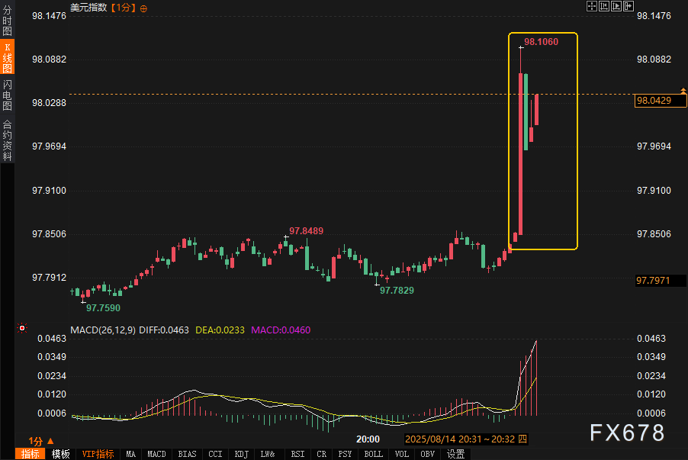Screen dimensions: 688x460
Task: Click the middle panel layout icon at top right
Action: (x=616, y=7)
